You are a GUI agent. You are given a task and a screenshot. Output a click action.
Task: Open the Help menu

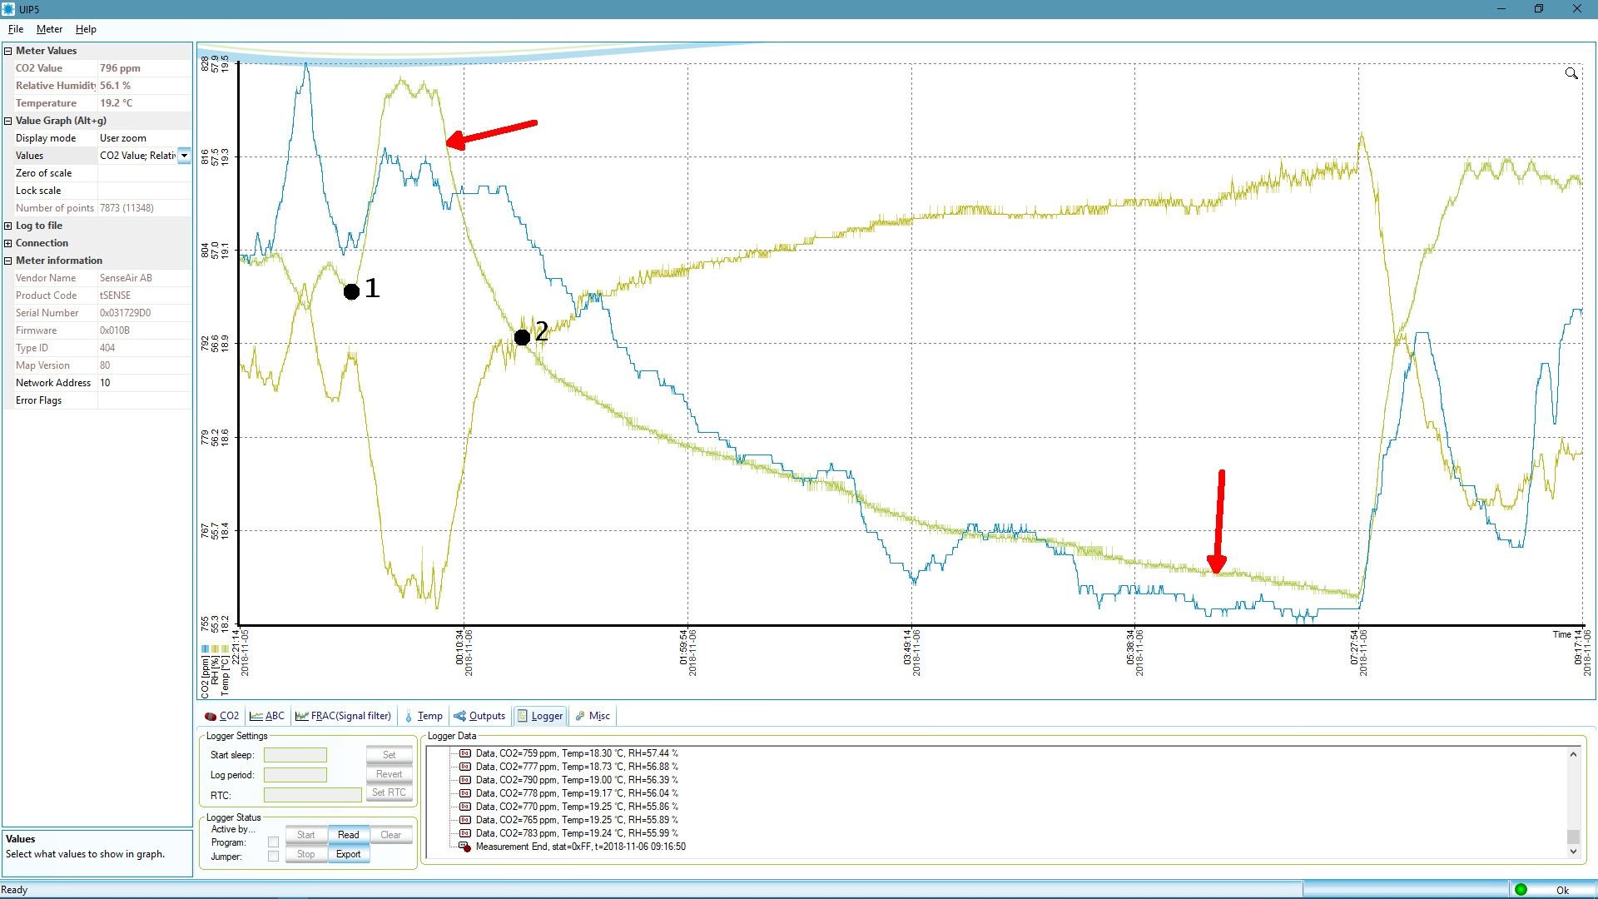click(86, 29)
